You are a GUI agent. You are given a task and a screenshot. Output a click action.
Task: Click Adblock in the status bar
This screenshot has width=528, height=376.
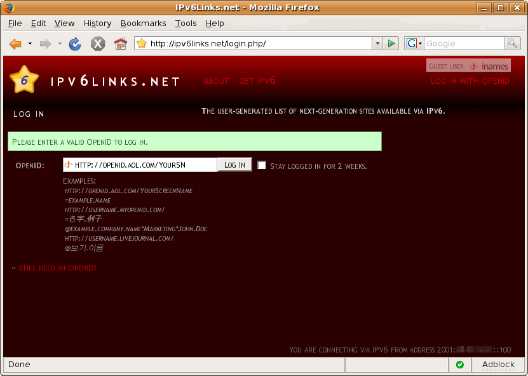coord(498,365)
